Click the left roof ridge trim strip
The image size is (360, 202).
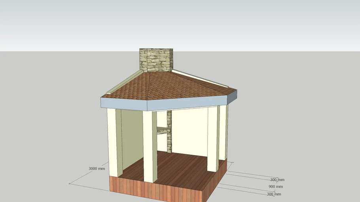pos(123,82)
